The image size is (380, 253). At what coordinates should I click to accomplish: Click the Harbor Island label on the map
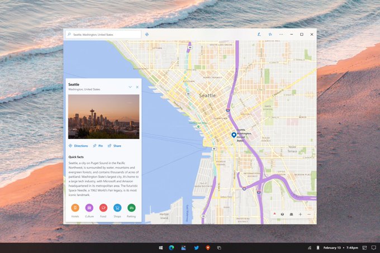coord(164,216)
